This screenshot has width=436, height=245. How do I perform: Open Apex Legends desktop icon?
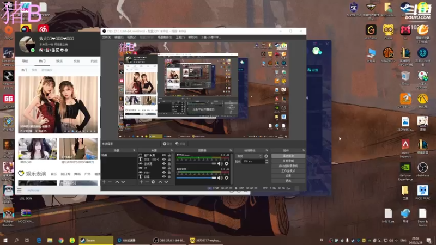[x=405, y=148]
